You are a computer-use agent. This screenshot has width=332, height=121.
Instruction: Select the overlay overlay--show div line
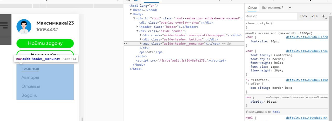(176, 22)
